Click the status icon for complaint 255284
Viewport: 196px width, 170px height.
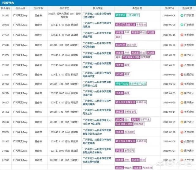point(182,132)
